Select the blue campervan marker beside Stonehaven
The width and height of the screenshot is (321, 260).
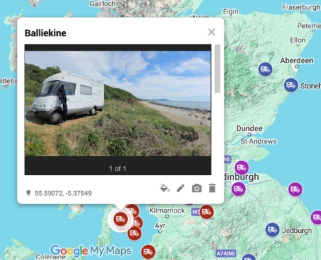291,85
